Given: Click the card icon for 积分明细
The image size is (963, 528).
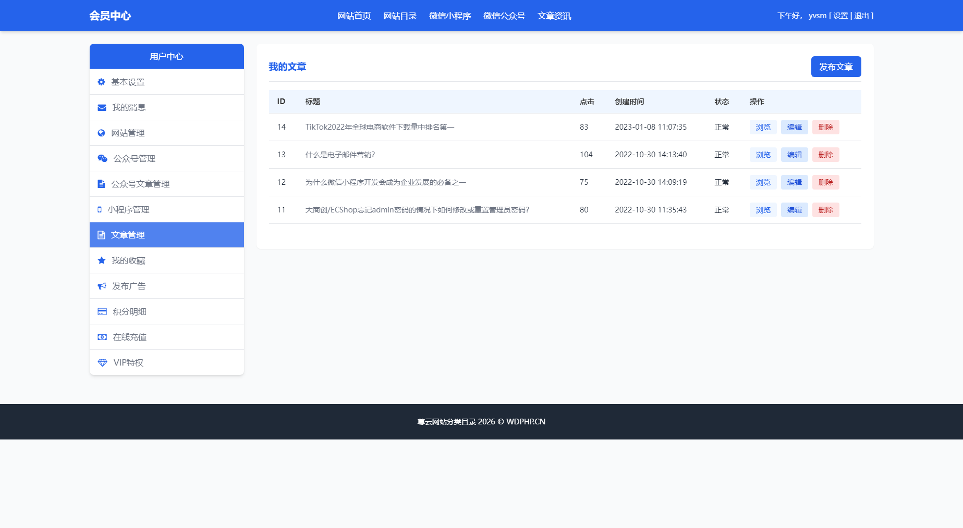Looking at the screenshot, I should [102, 311].
